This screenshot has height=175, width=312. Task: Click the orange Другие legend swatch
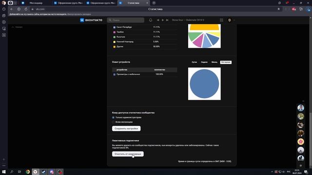[114, 47]
